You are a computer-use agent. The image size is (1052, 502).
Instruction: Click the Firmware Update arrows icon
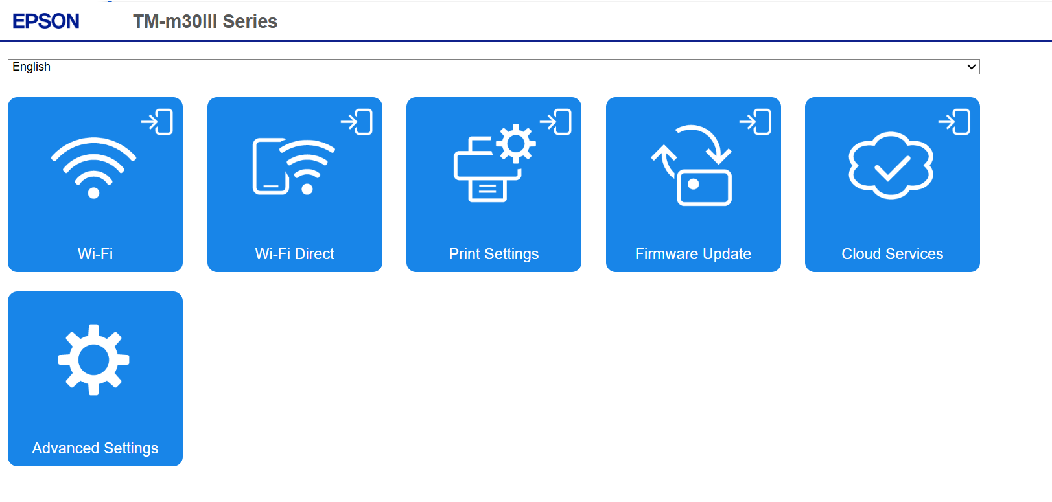point(692,165)
